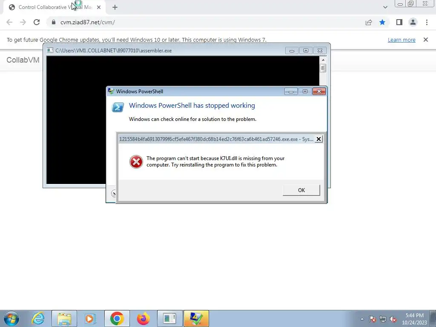
Task: Dismiss the Chrome update notification bar
Action: (x=426, y=40)
